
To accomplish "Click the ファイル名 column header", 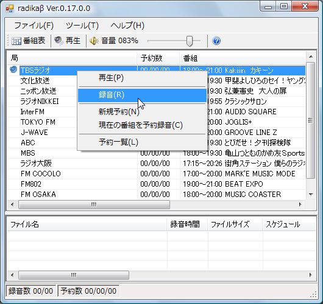I will tap(87, 224).
